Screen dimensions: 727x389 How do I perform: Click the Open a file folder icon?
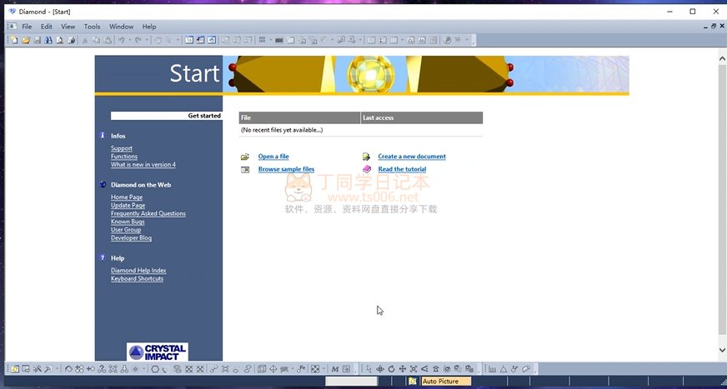tap(245, 157)
